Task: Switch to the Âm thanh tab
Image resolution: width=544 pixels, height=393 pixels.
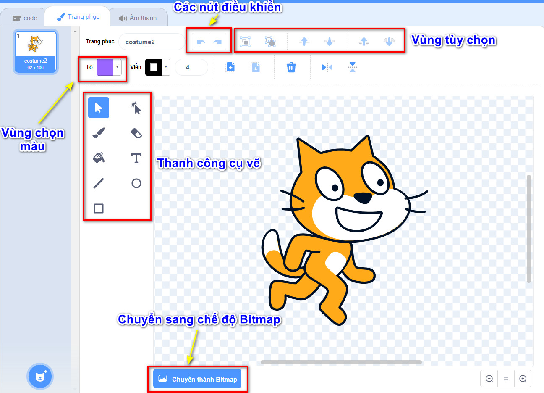Action: [x=138, y=18]
